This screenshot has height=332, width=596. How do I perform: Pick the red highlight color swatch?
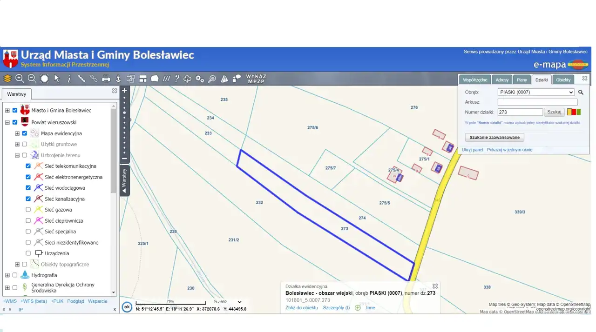click(x=574, y=112)
